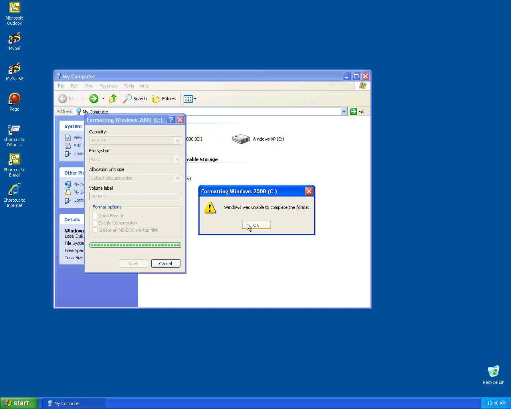
Task: Toggle the Enable Compression checkbox
Action: click(95, 223)
